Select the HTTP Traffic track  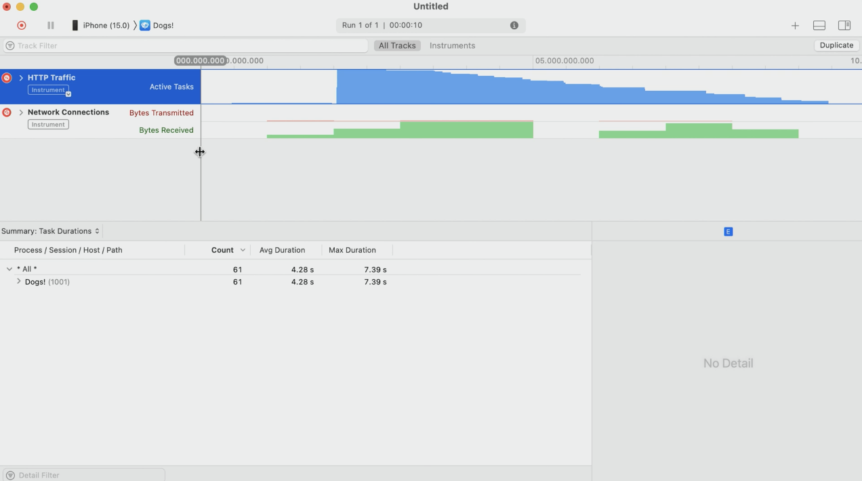pyautogui.click(x=100, y=86)
